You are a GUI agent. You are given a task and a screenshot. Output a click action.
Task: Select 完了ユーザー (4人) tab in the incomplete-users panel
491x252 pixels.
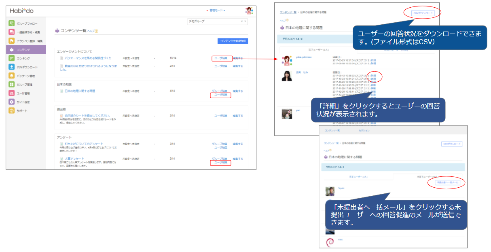click(x=358, y=176)
